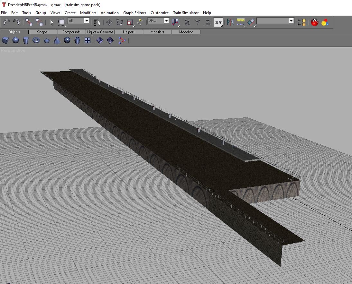Image resolution: width=352 pixels, height=284 pixels.
Task: Create a Cylinder primitive
Action: (x=26, y=40)
